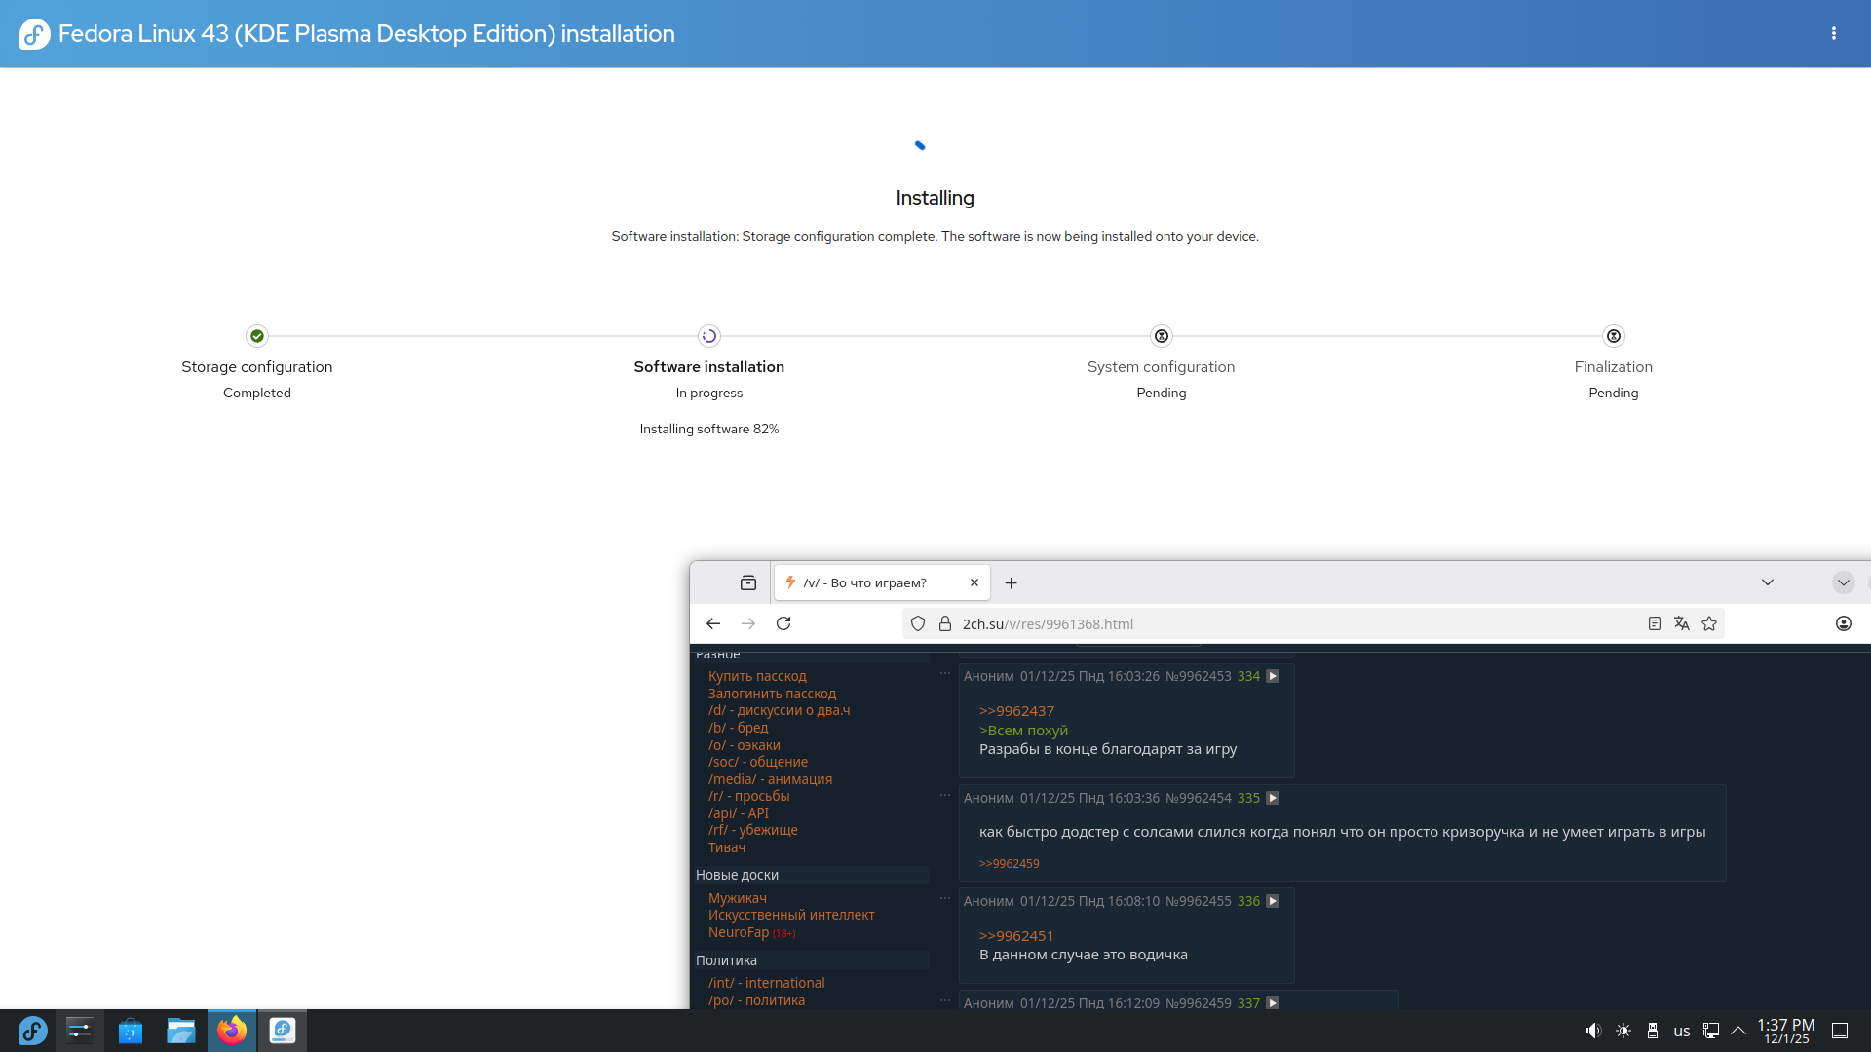Click the URL address field
The image size is (1871, 1052).
[x=1267, y=623]
